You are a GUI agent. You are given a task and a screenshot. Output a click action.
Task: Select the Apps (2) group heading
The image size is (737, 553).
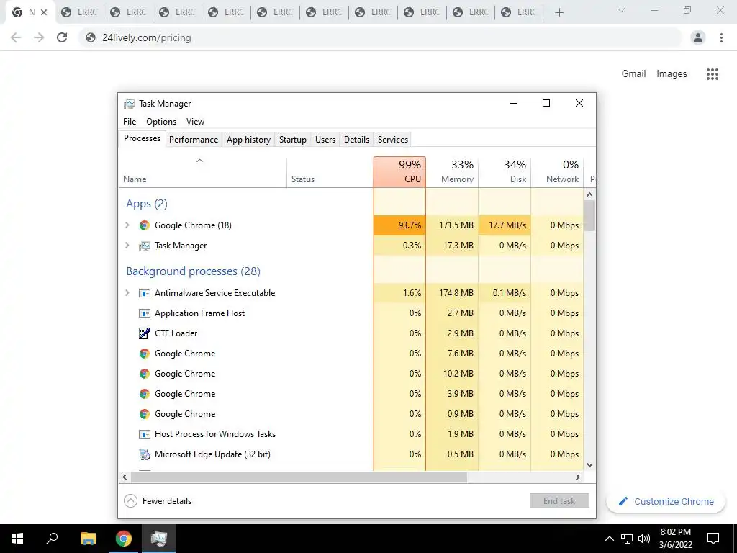coord(147,204)
